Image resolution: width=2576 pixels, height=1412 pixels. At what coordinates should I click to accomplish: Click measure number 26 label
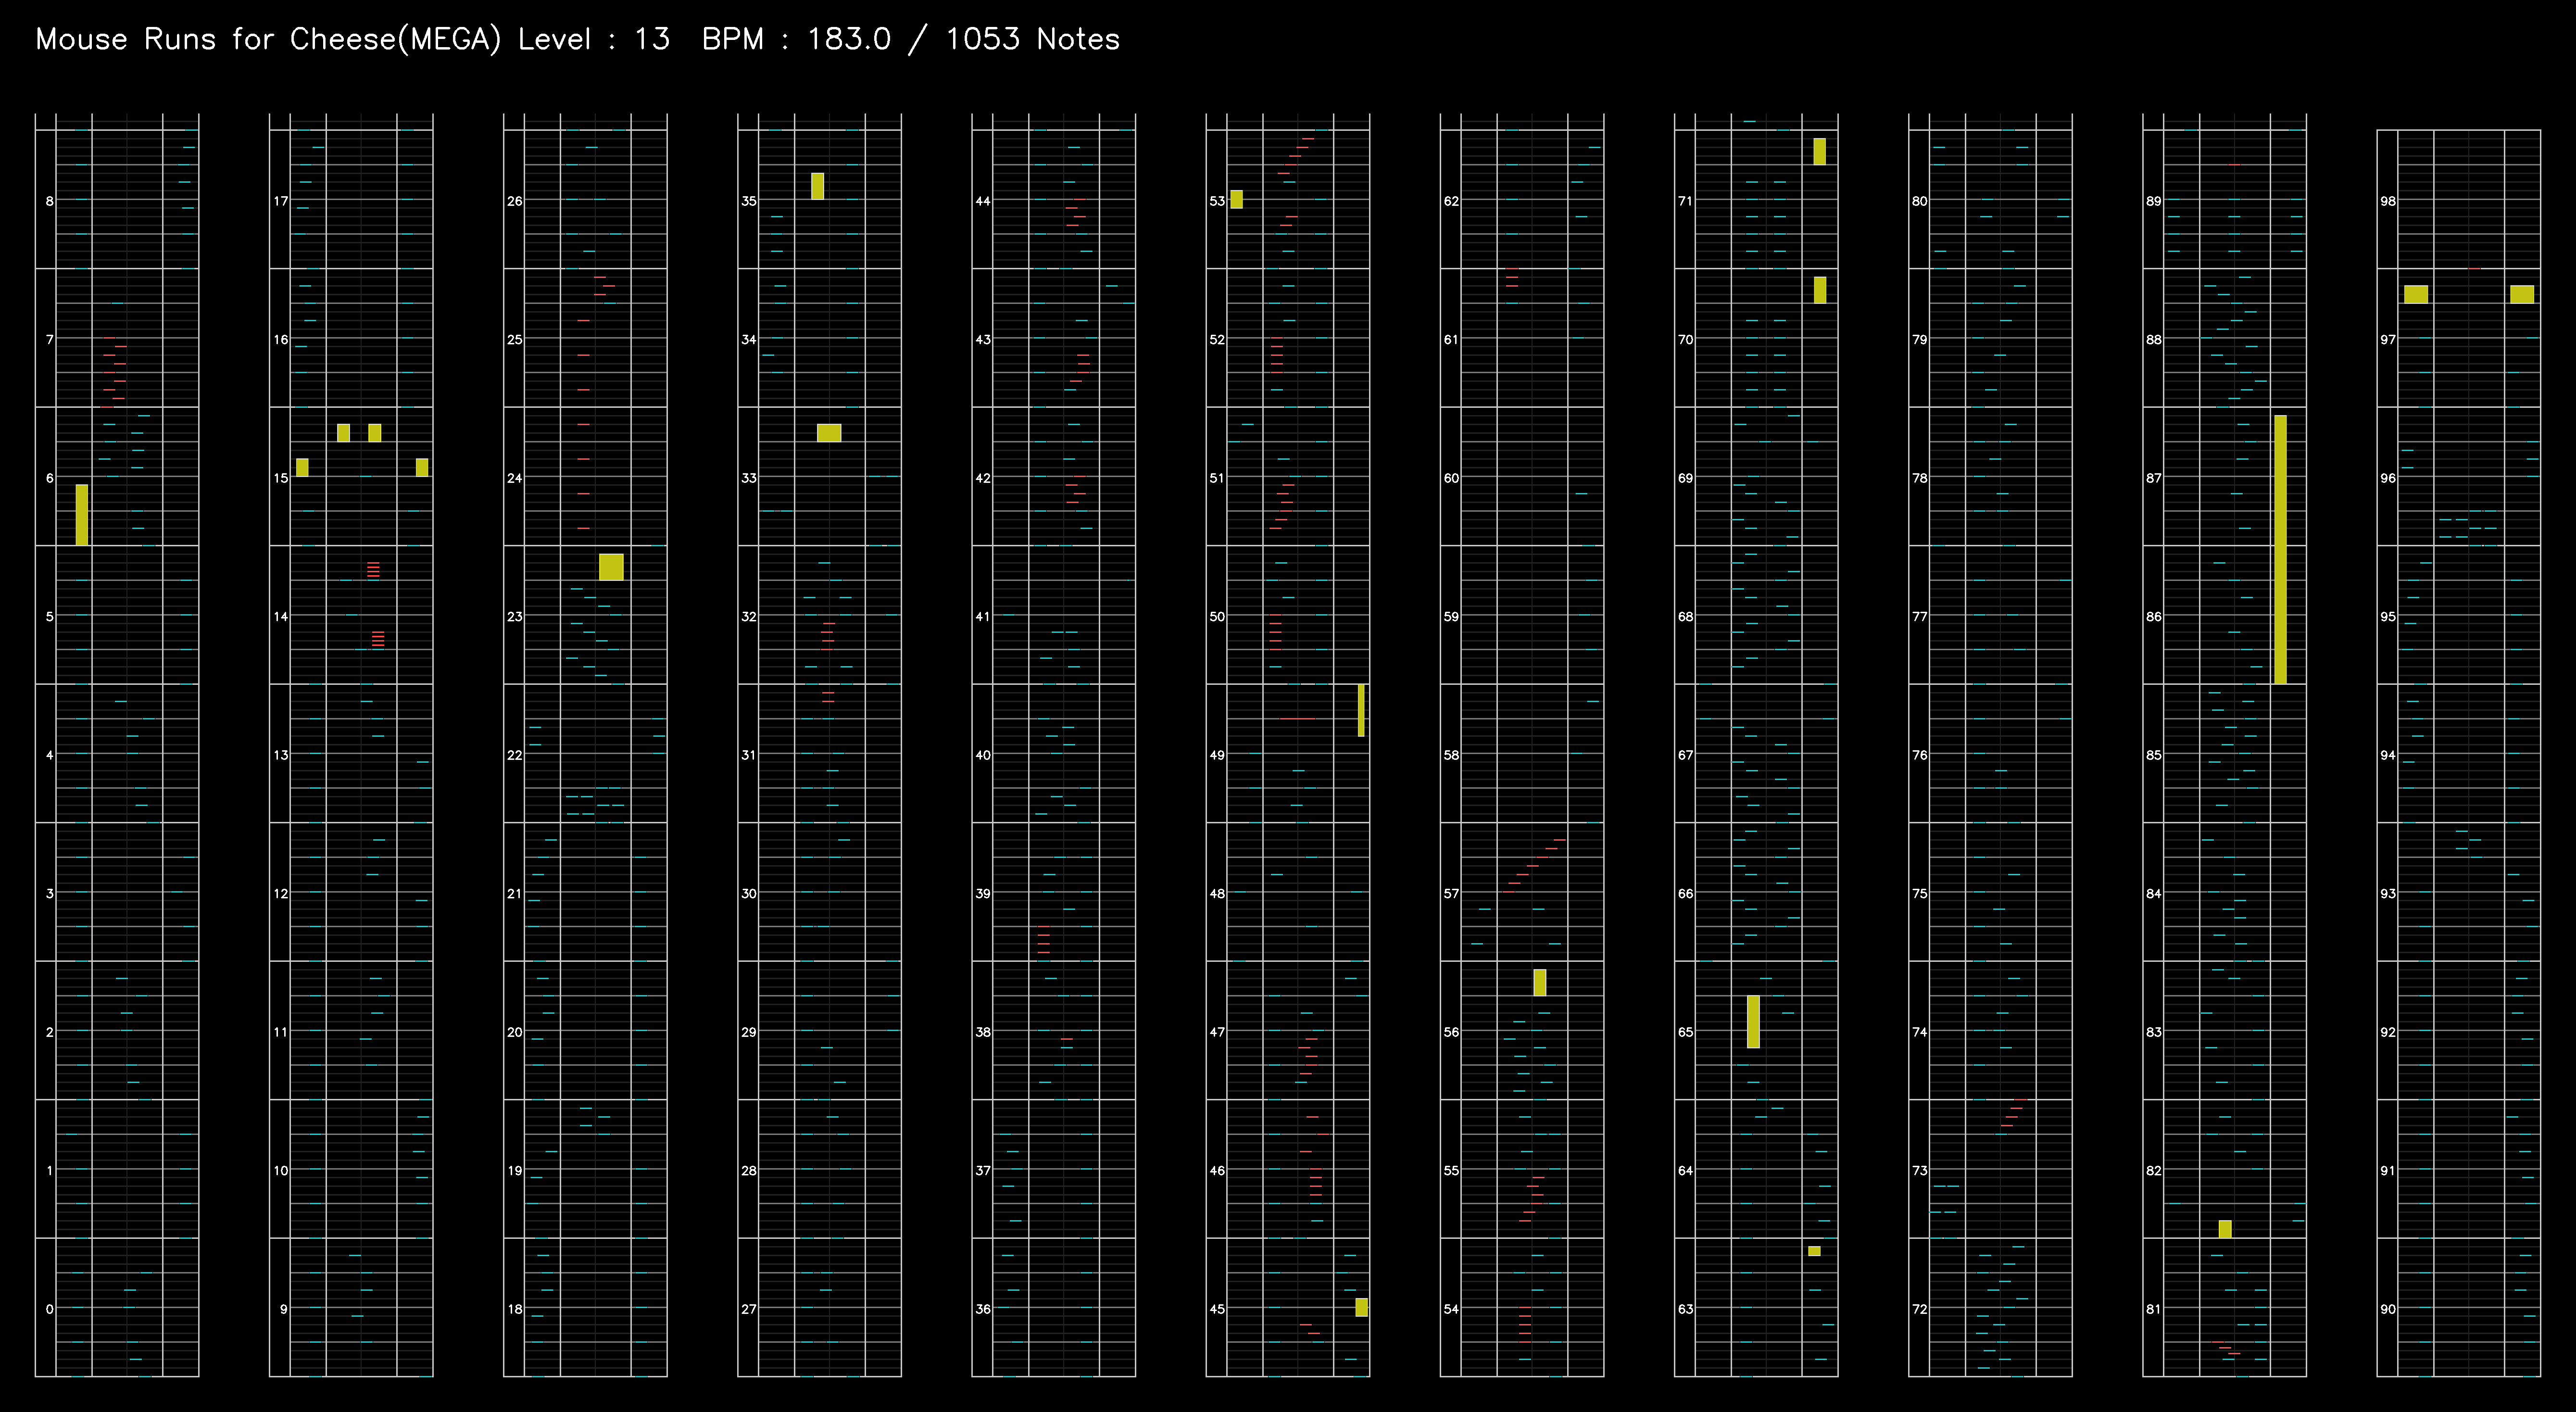point(515,201)
